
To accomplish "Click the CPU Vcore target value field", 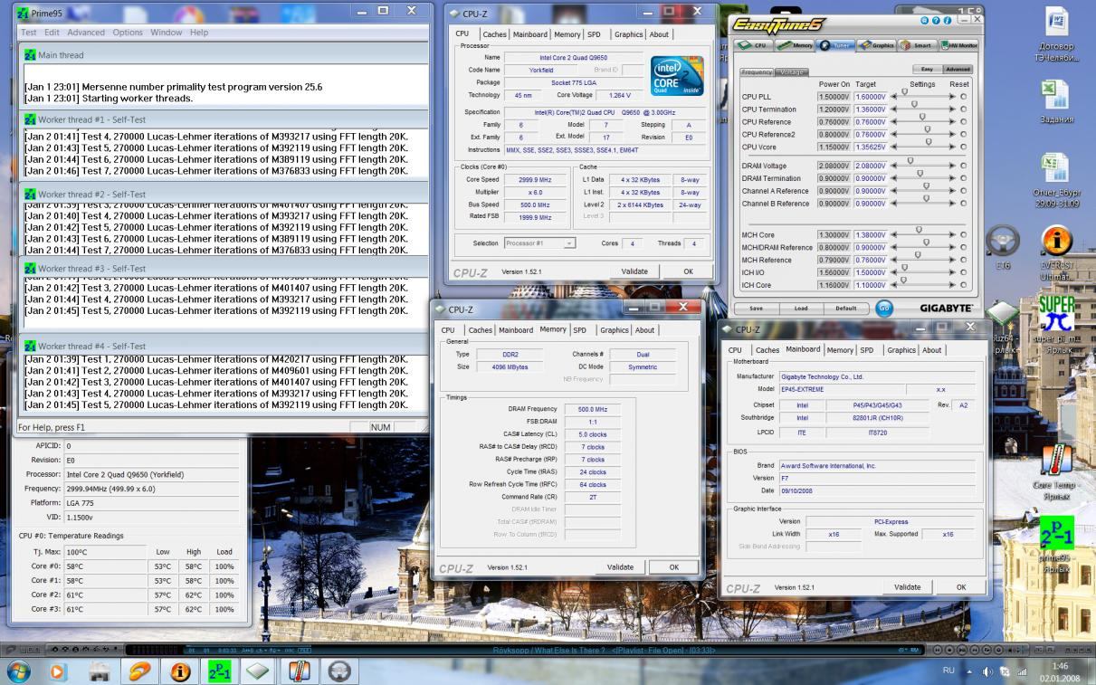I will point(869,147).
